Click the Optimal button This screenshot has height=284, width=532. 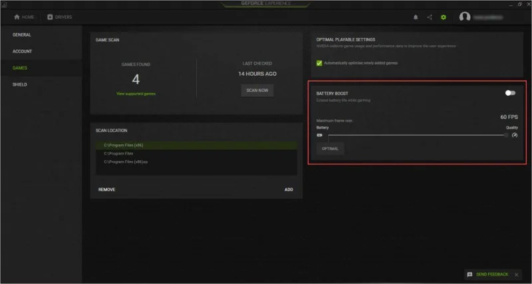point(330,148)
